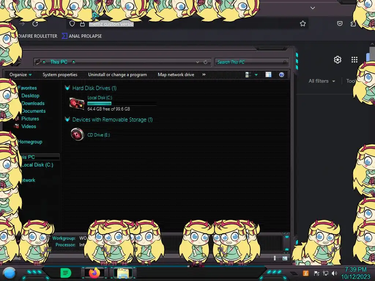Select the Local Disk (C:) drive icon

[x=77, y=104]
